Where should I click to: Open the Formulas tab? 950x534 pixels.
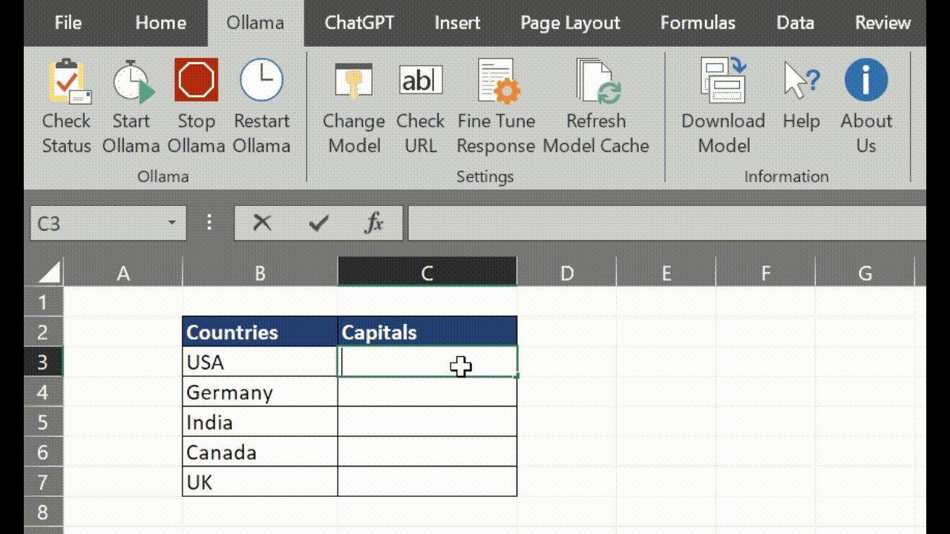point(698,23)
